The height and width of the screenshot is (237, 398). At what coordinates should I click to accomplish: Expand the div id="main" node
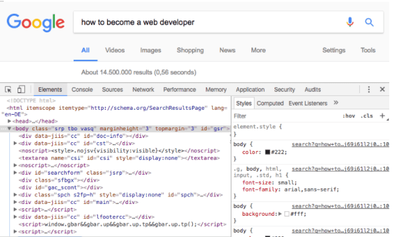pos(15,202)
